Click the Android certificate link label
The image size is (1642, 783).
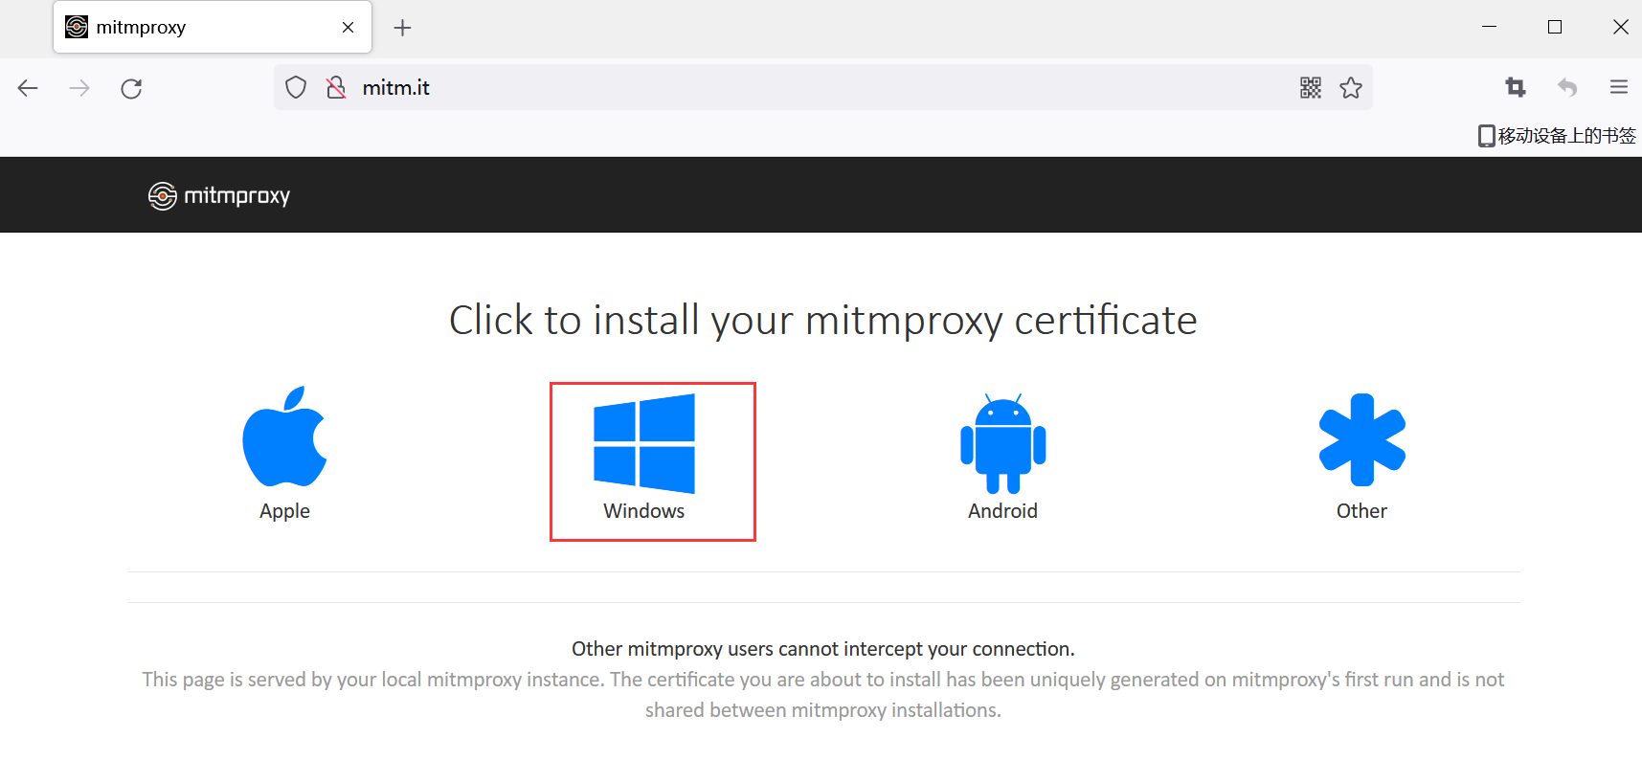coord(1003,511)
